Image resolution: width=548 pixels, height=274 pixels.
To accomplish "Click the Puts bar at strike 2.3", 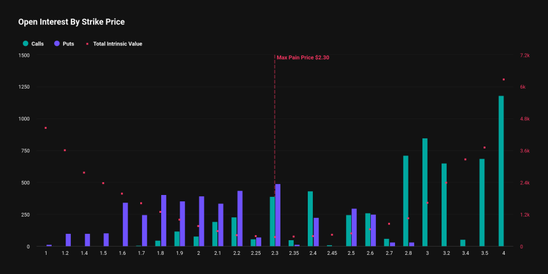I will tap(278, 215).
